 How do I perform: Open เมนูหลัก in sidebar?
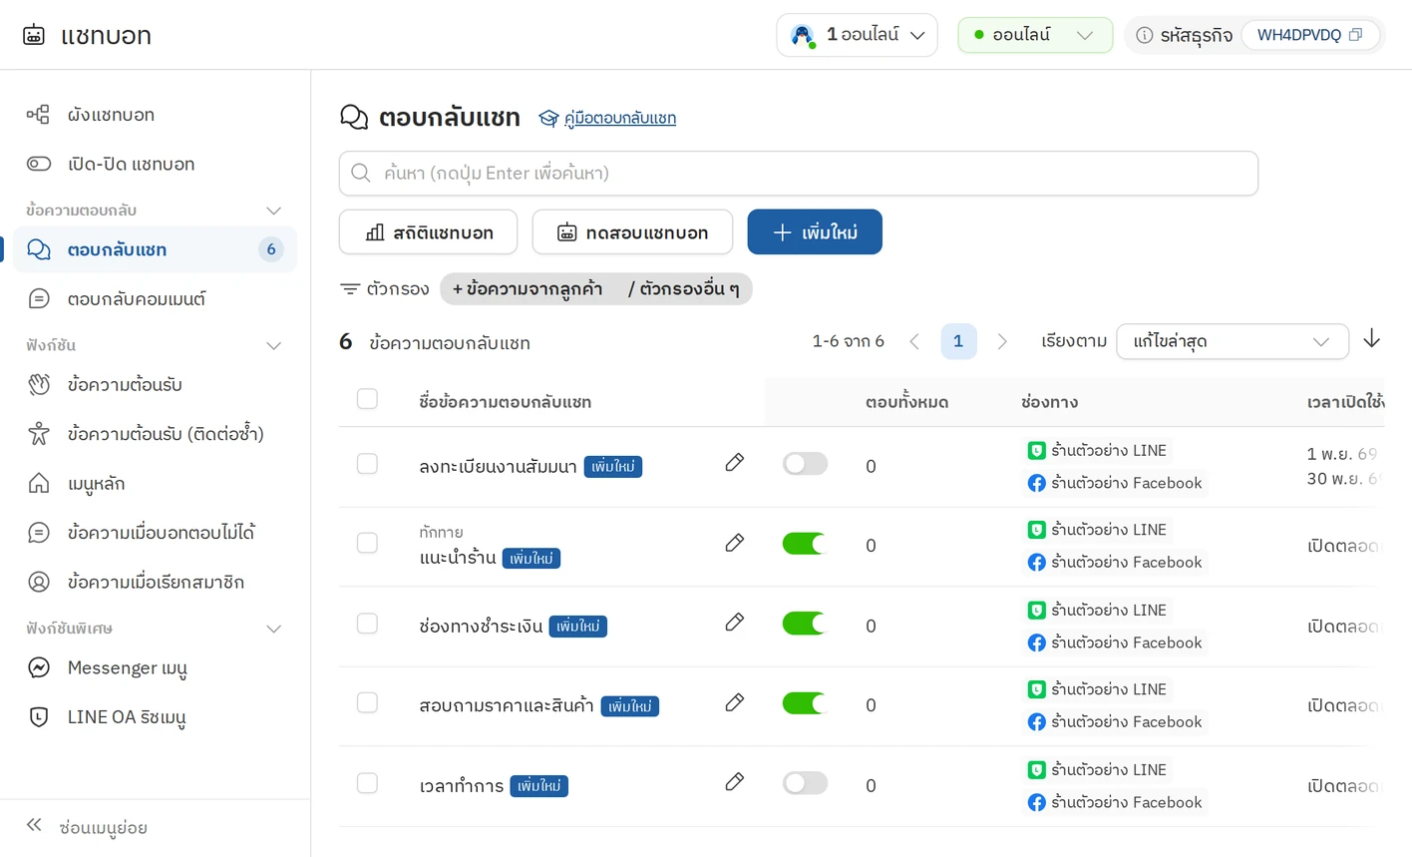(x=155, y=484)
